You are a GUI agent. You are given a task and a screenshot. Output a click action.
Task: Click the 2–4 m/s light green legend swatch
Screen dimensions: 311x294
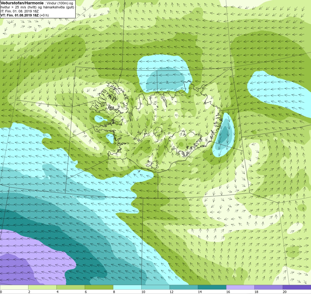(x=42, y=287)
